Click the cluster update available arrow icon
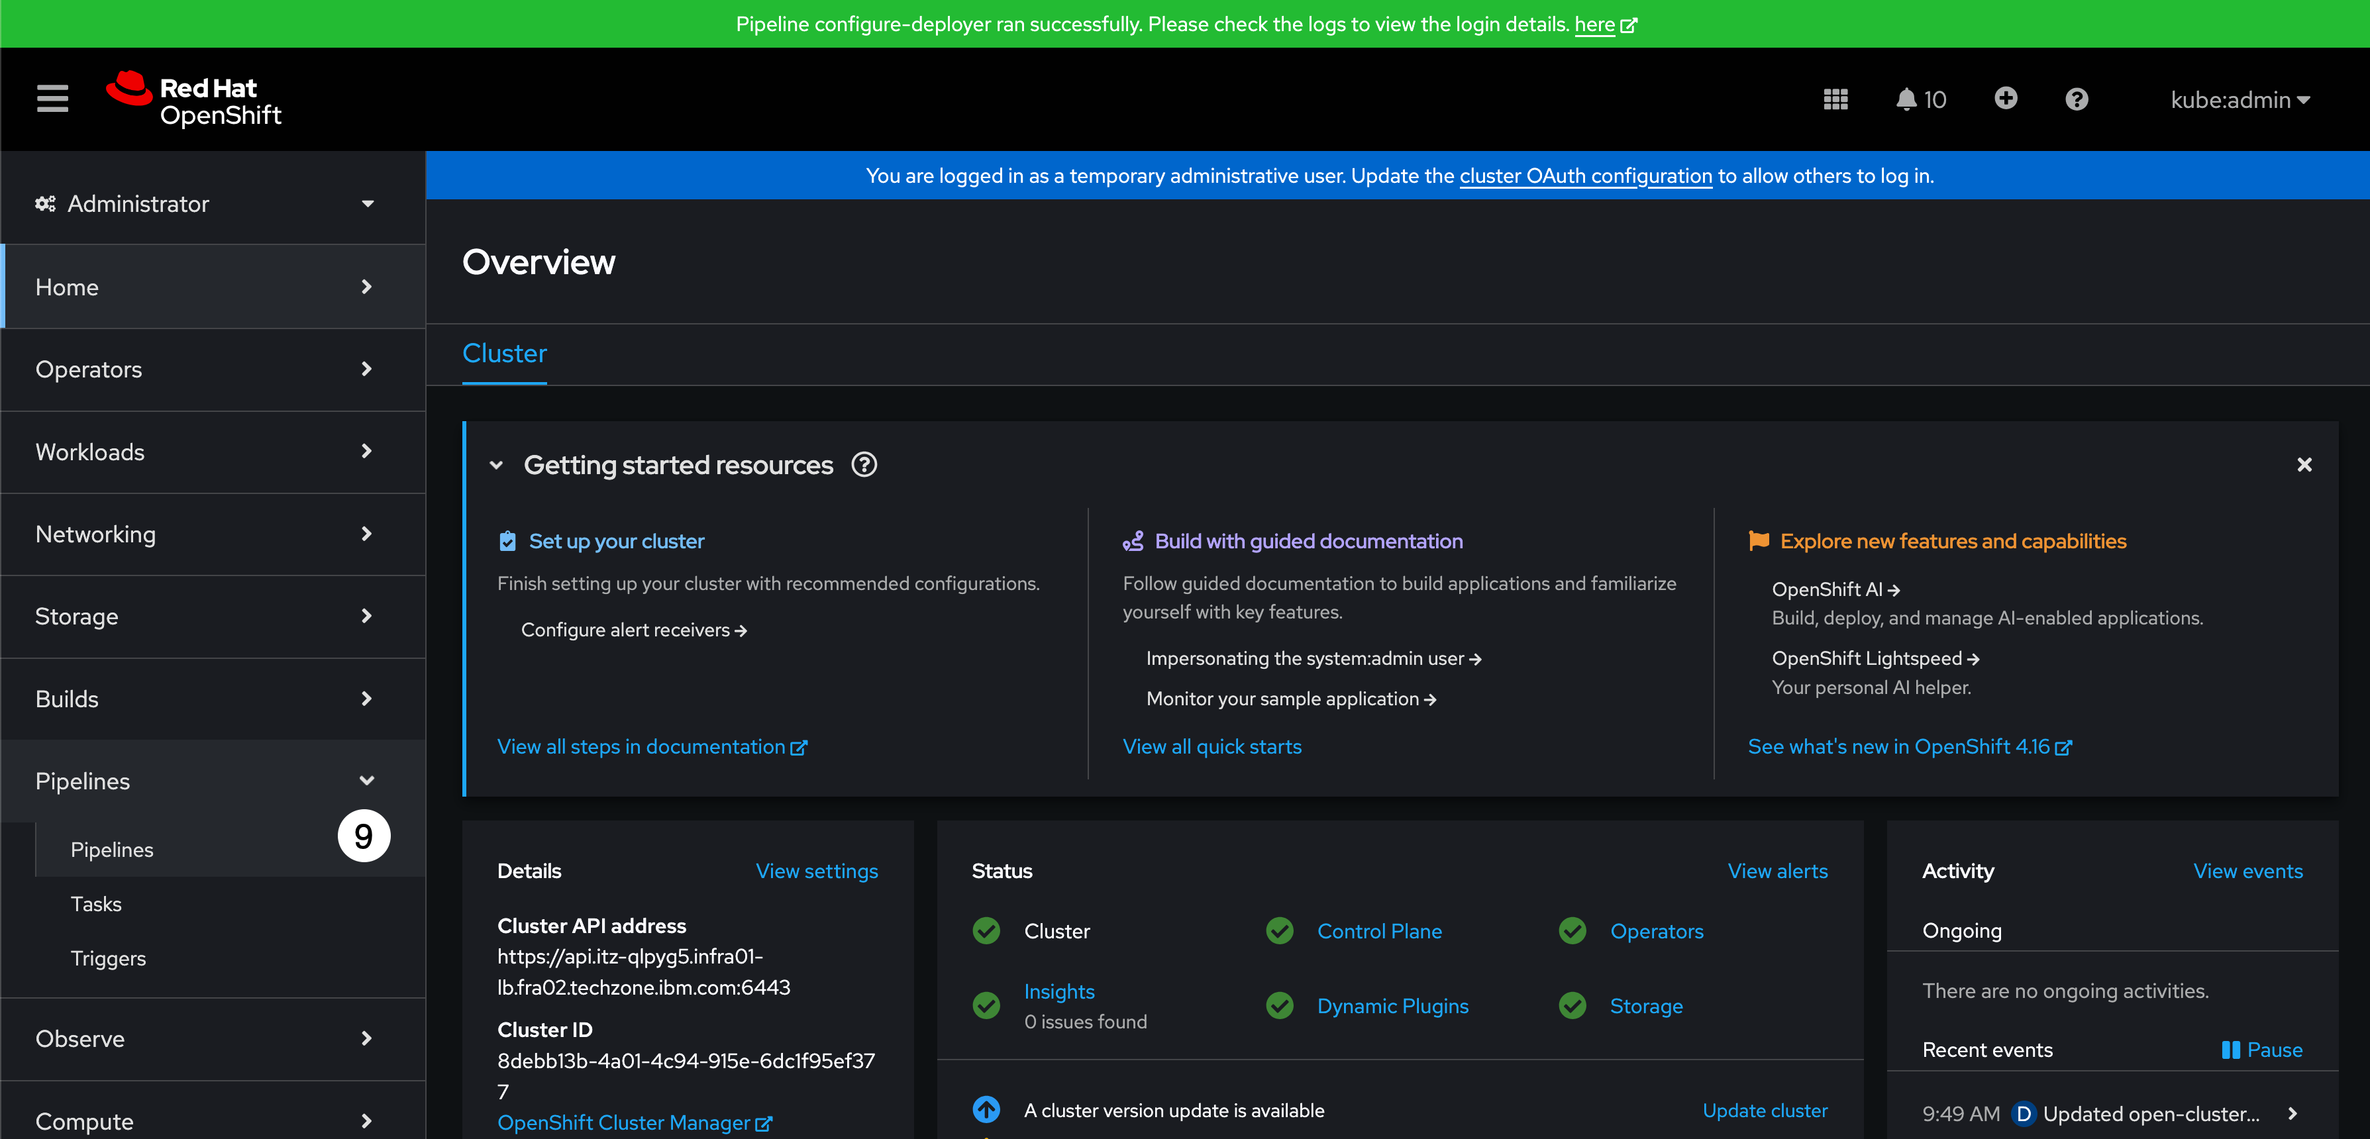The height and width of the screenshot is (1139, 2370). [986, 1110]
